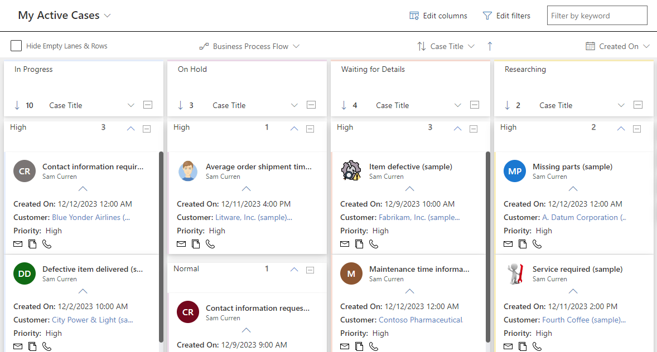Collapse the In Progress lane
The width and height of the screenshot is (657, 352).
click(x=147, y=105)
